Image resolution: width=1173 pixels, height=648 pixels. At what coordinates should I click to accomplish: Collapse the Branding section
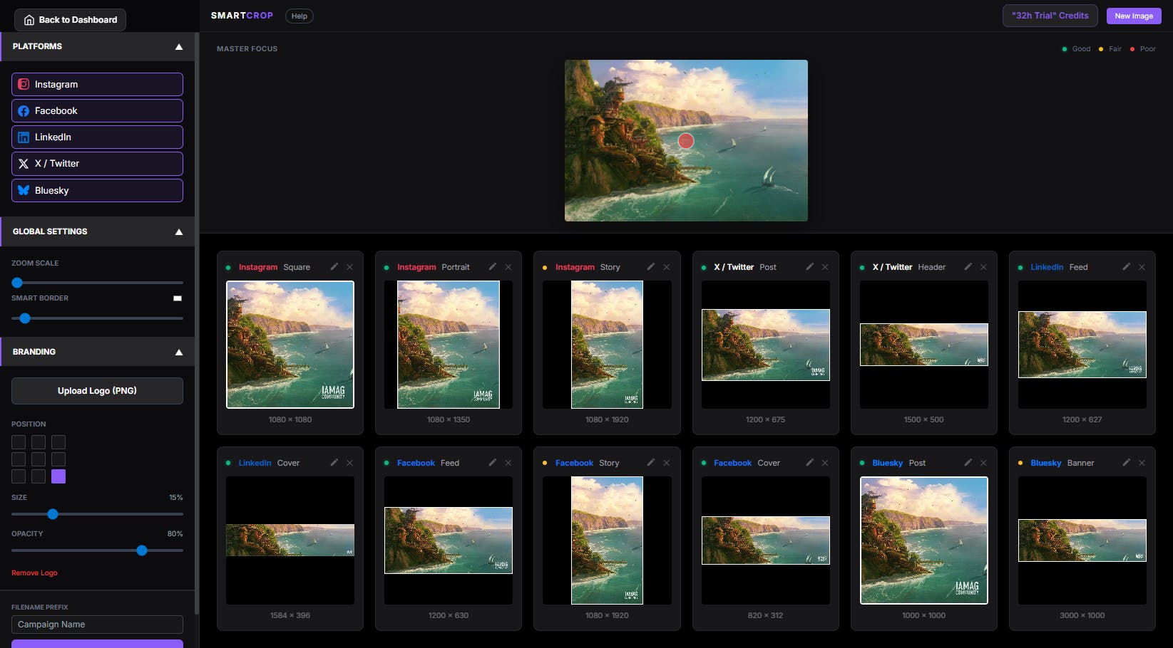coord(98,352)
